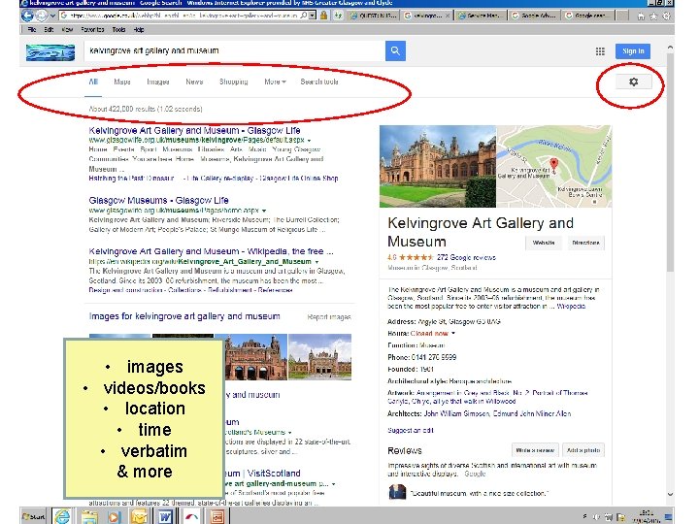Click the blue search magnifier button

click(395, 50)
